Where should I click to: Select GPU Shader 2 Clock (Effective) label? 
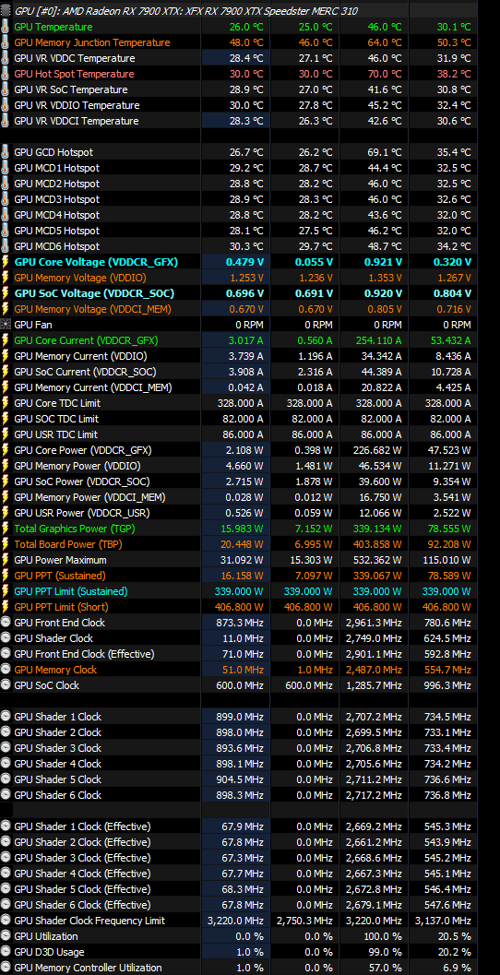(x=82, y=841)
